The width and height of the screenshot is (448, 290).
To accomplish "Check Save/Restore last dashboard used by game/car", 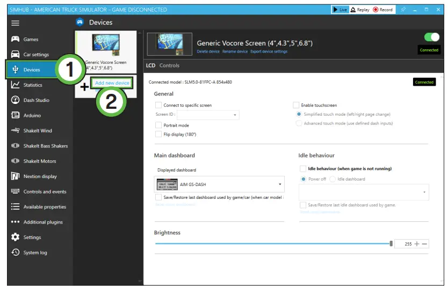I will (158, 197).
